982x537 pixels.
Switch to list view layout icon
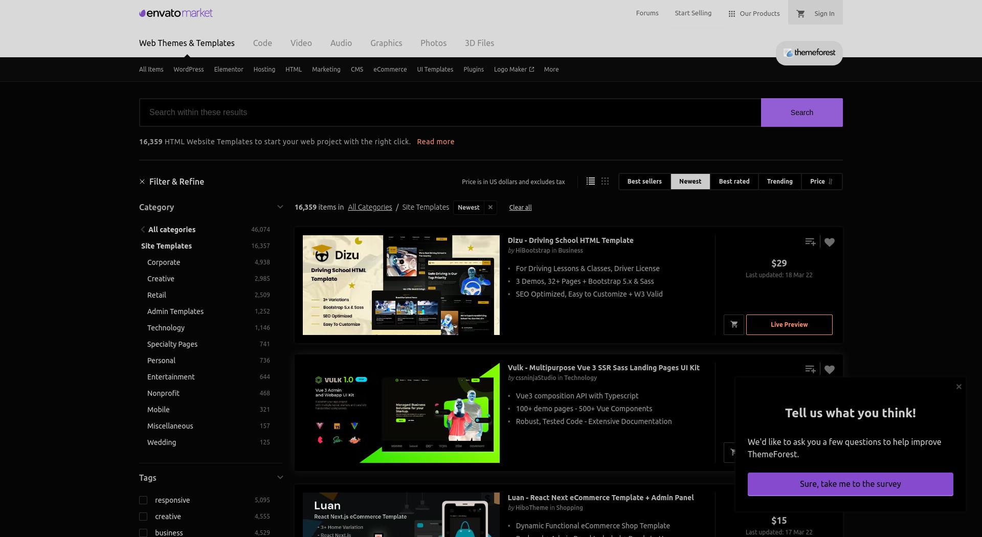[591, 181]
